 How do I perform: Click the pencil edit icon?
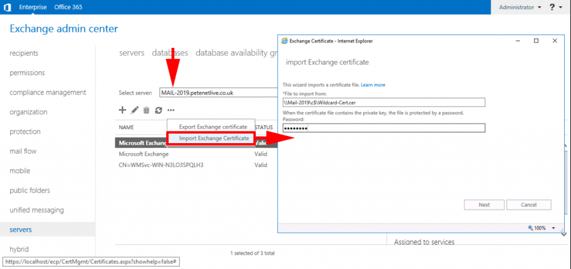(x=134, y=111)
